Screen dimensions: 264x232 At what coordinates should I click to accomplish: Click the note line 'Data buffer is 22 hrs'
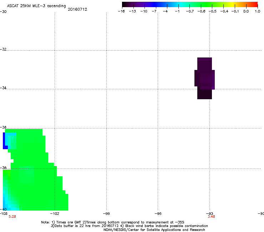pyautogui.click(x=129, y=226)
